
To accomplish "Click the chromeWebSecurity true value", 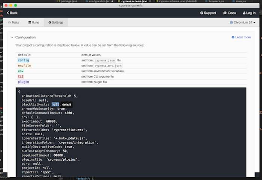I will pos(61,108).
